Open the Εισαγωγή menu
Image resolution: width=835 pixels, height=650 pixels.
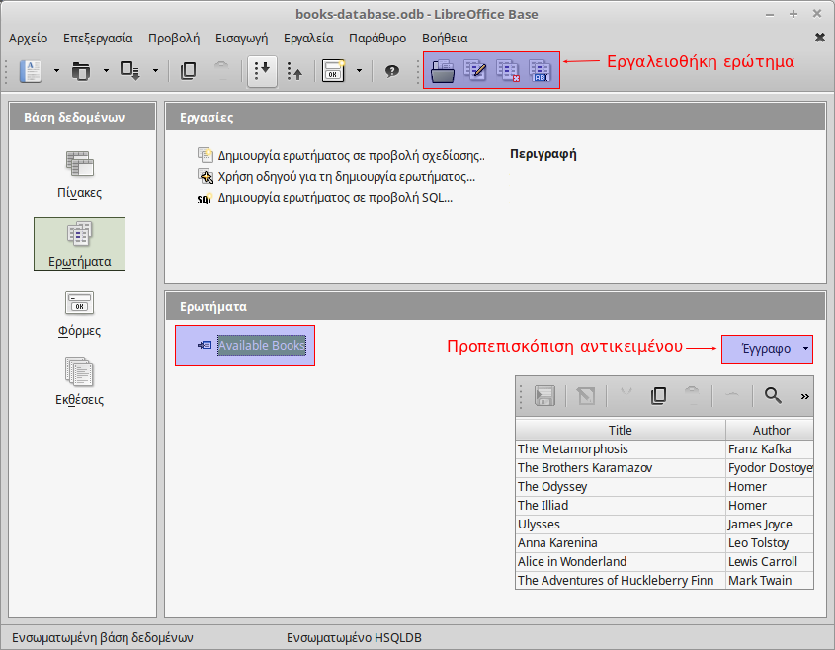click(x=242, y=39)
